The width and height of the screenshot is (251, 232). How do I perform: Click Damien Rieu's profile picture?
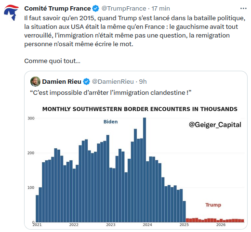click(x=35, y=81)
